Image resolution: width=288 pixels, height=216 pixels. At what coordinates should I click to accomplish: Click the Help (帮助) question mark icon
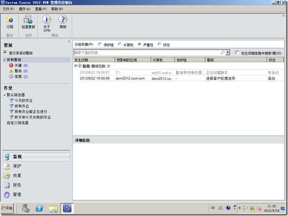[63, 19]
